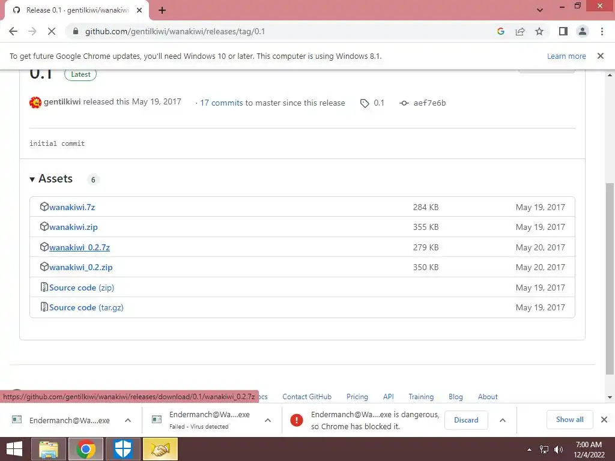Open network status tray icon

(x=544, y=450)
